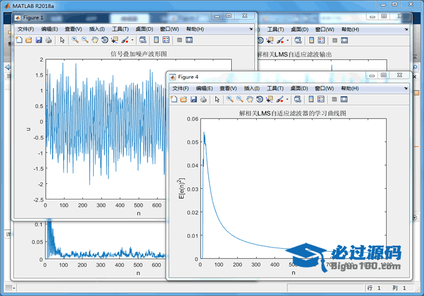Print Figure 1 using the printer icon
The height and width of the screenshot is (296, 424).
(49, 40)
